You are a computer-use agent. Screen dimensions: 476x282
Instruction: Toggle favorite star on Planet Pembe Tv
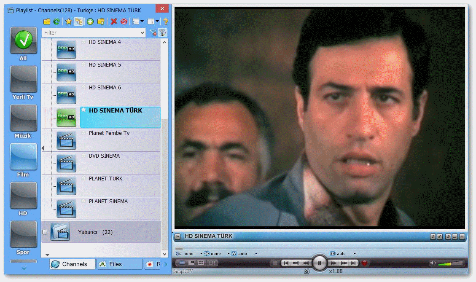(x=83, y=133)
